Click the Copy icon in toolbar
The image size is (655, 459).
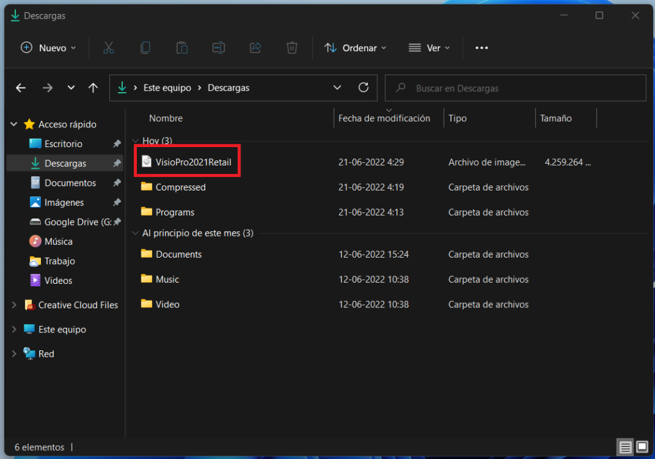coord(145,48)
